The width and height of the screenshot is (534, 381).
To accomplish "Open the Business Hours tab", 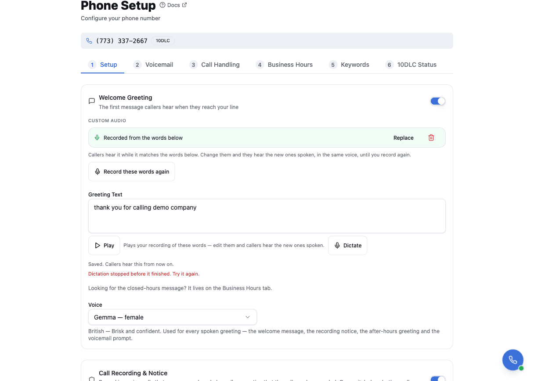I will (x=284, y=65).
